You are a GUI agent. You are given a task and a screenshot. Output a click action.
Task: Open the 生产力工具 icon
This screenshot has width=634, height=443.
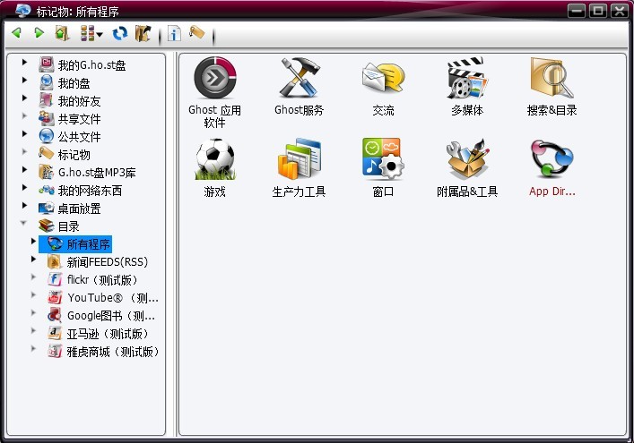click(x=299, y=159)
